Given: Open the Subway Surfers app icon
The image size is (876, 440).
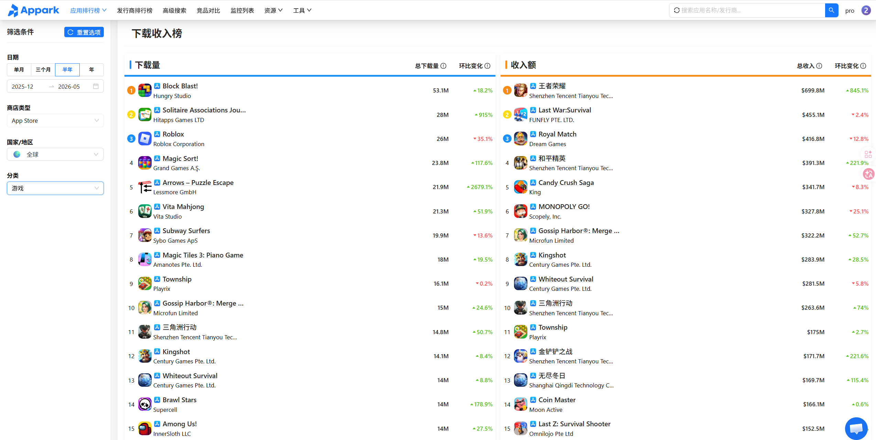Looking at the screenshot, I should pos(145,235).
